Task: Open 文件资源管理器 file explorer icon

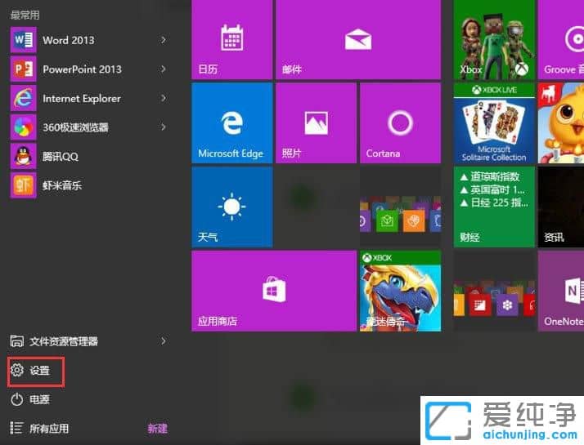Action: pyautogui.click(x=16, y=341)
